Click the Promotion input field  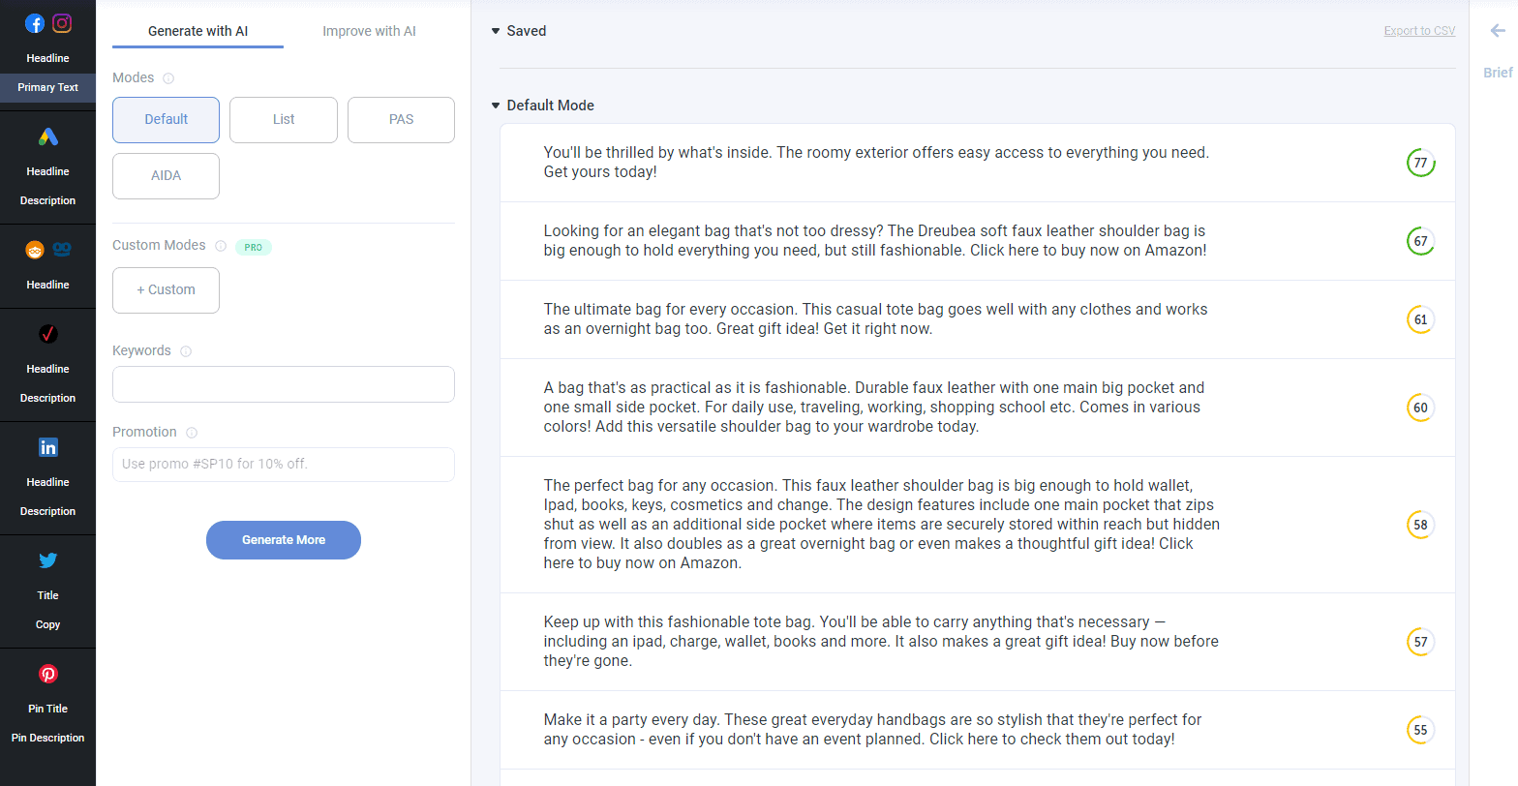pyautogui.click(x=284, y=465)
